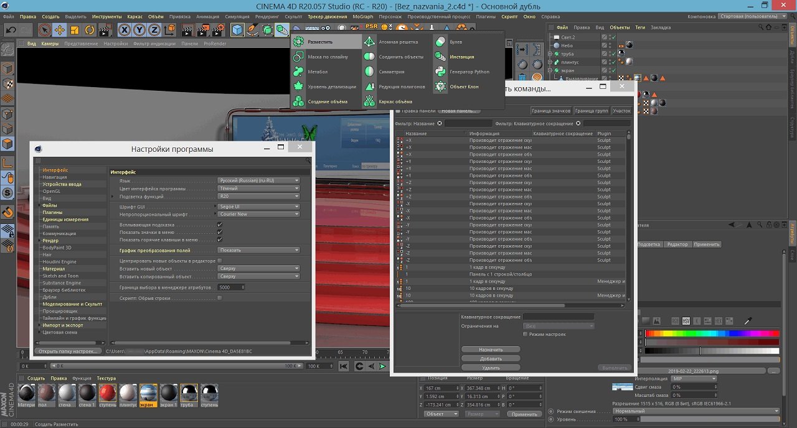Switch color mode with the HSV icon
797x428 pixels.
(686, 320)
